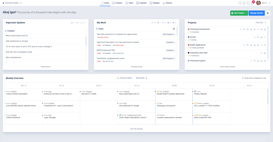Toggle completion circle on 'Handle React's bundles deployment' task
This screenshot has width=273, height=142.
(158, 91)
